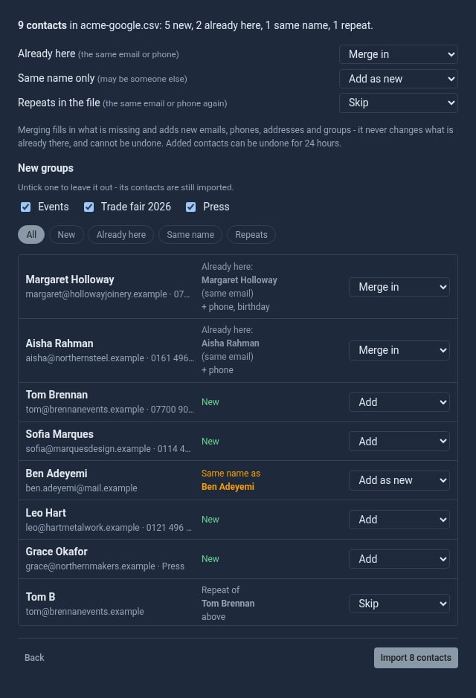Click grace@northernmakers.example email text
Image resolution: width=476 pixels, height=698 pixels.
[91, 566]
